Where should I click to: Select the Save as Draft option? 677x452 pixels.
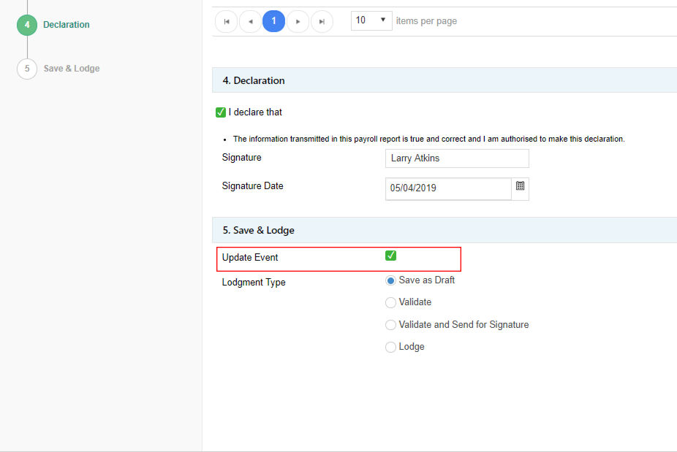(x=390, y=280)
